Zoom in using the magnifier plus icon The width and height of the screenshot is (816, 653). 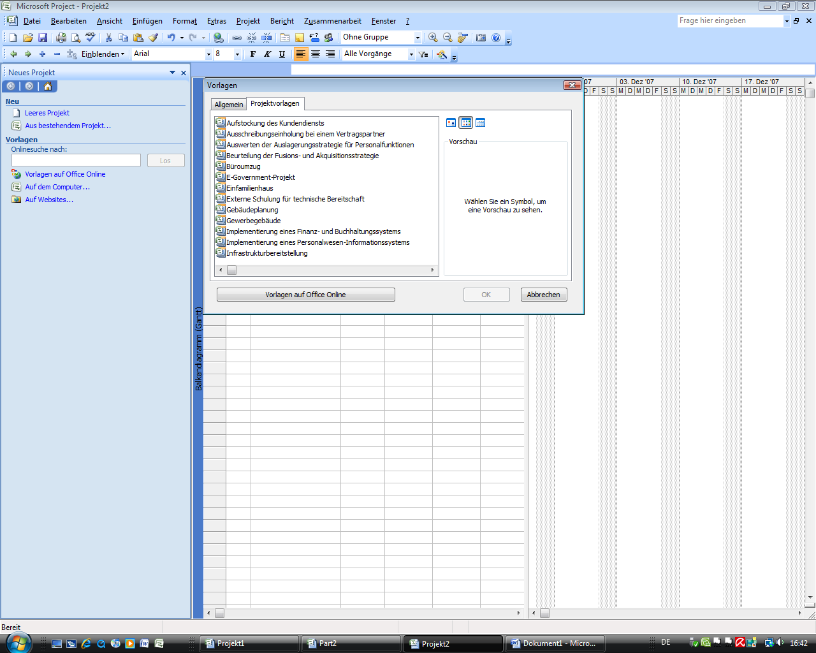point(433,38)
